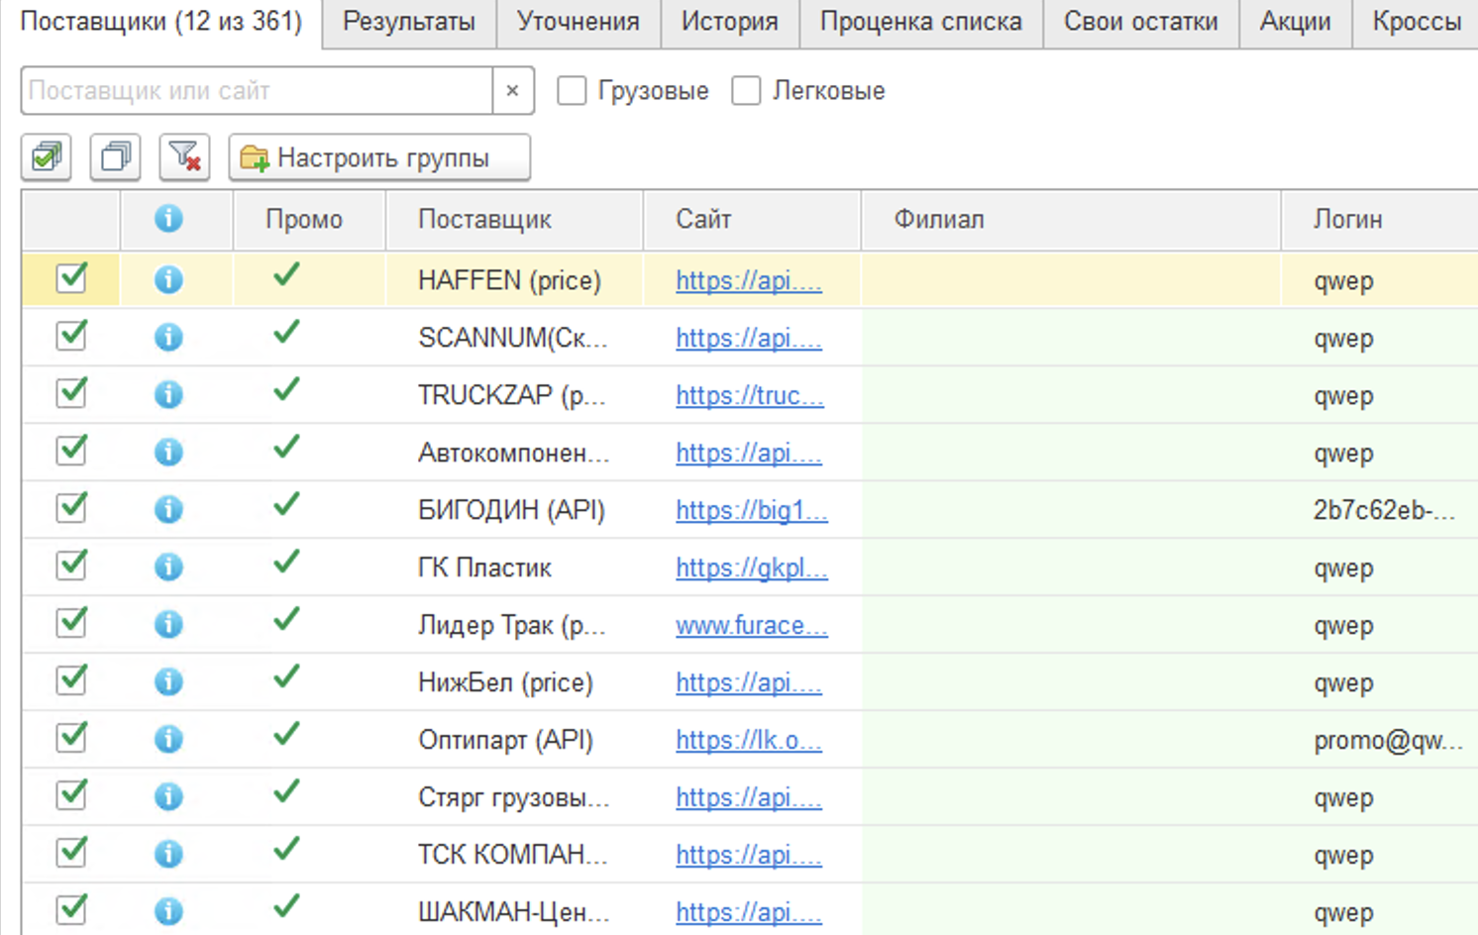Toggle the Грузовые checkbox
Image resolution: width=1478 pixels, height=935 pixels.
click(x=572, y=91)
